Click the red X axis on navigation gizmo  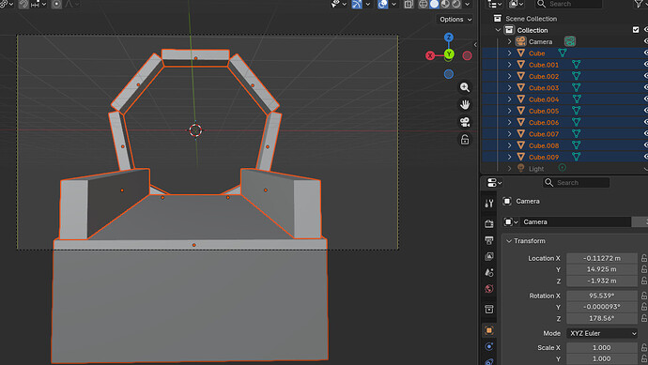[x=430, y=55]
